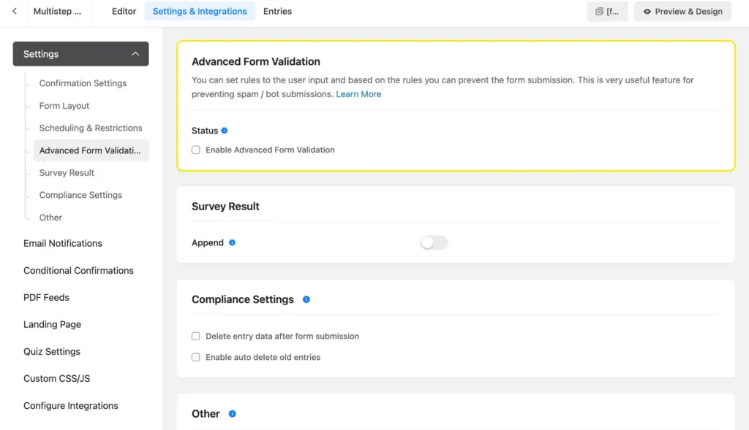
Task: Enable Advanced Form Validation checkbox
Action: (196, 150)
